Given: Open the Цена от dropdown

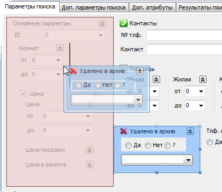Looking at the screenshot, I should coord(88,116).
